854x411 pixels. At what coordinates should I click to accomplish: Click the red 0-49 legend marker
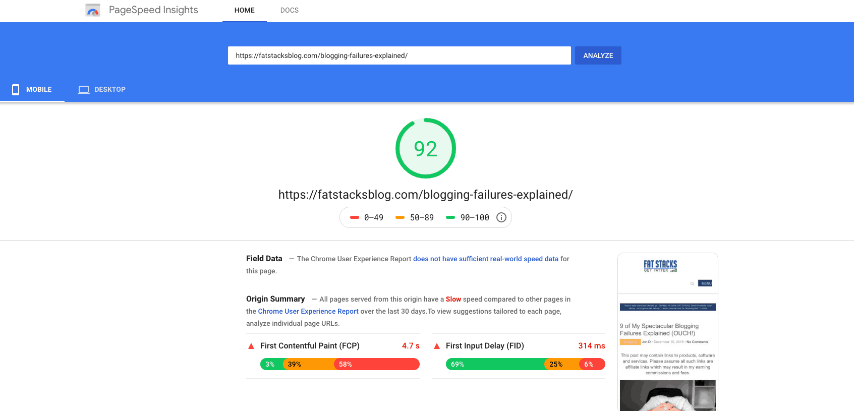tap(355, 217)
